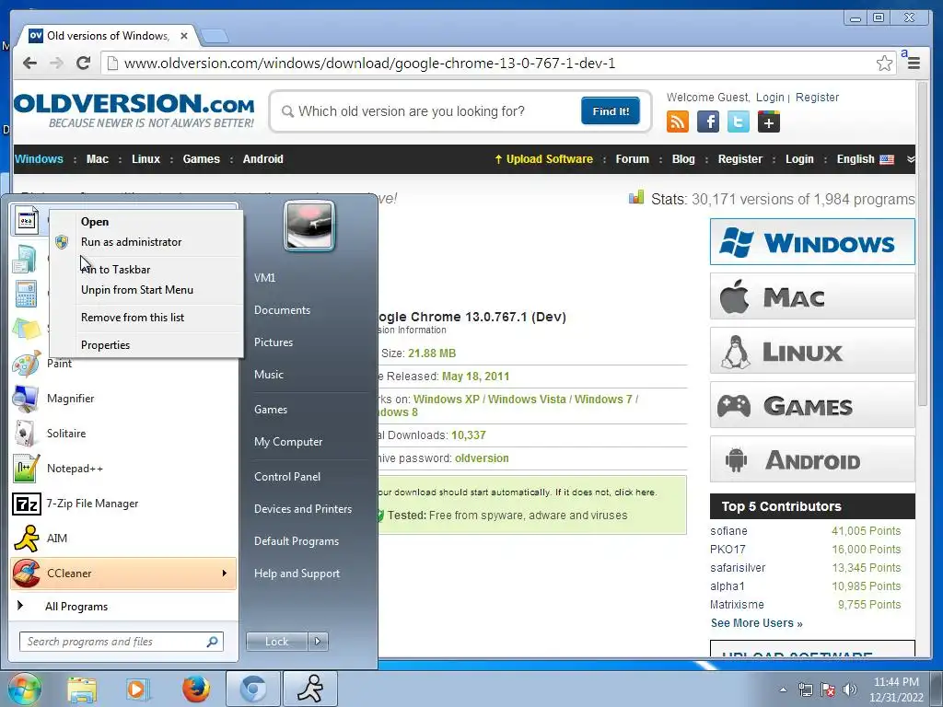Click the Windows platform banner
Image resolution: width=943 pixels, height=707 pixels.
coord(812,242)
